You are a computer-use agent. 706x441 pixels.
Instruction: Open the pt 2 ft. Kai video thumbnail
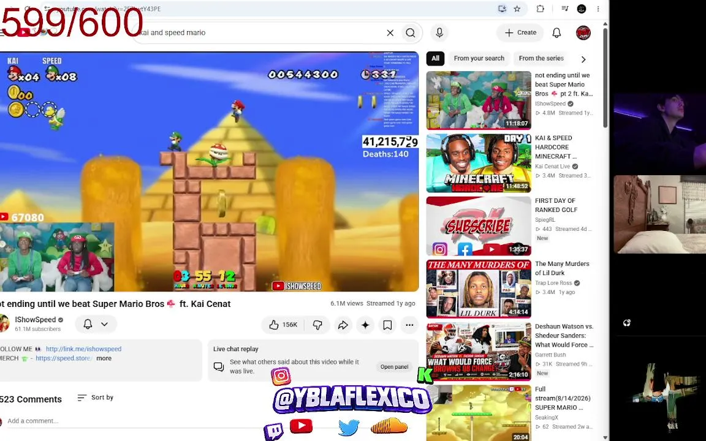[x=479, y=100]
